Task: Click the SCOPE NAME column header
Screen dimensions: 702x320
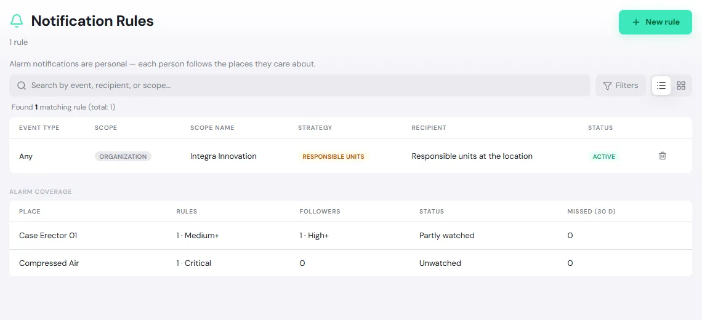Action: click(212, 127)
